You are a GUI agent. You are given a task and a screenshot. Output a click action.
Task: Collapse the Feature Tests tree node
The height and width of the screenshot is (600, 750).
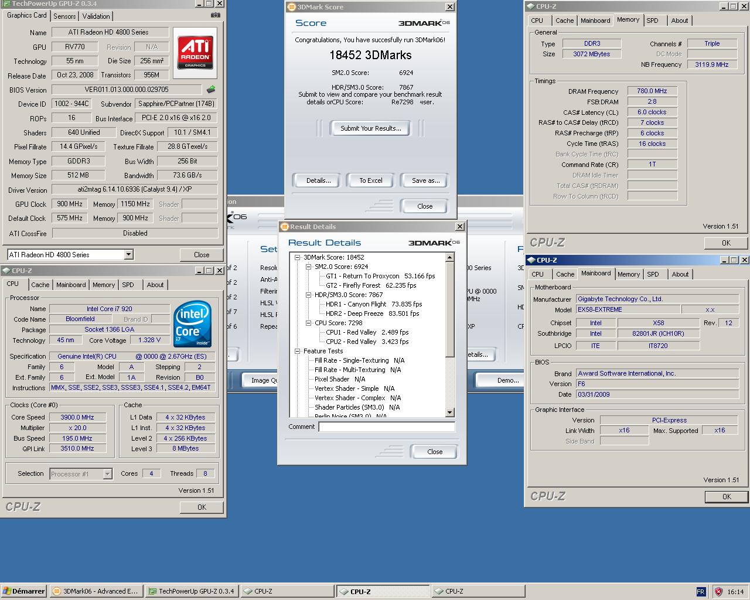(x=297, y=351)
